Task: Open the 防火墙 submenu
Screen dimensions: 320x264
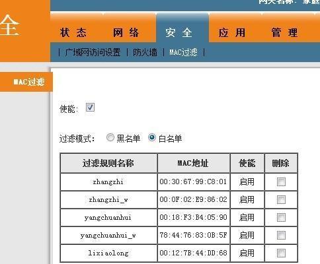Action: pyautogui.click(x=145, y=52)
